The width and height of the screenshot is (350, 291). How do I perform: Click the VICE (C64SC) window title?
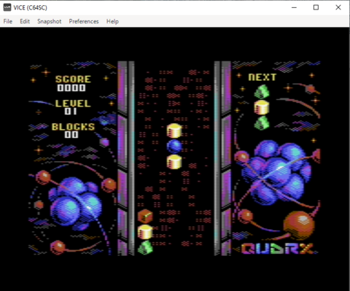tap(30, 7)
